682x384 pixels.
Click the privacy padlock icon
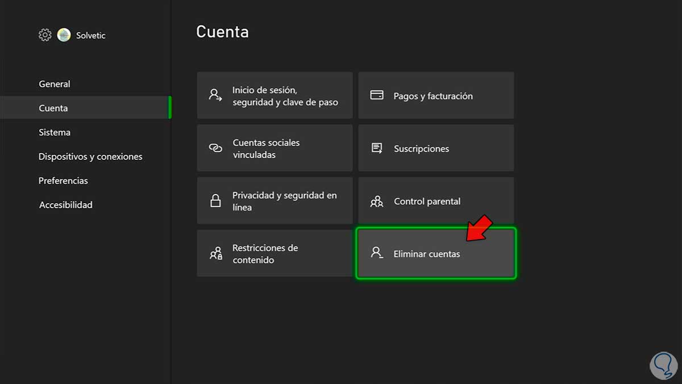(215, 201)
